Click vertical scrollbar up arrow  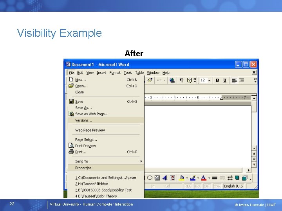[x=254, y=98]
